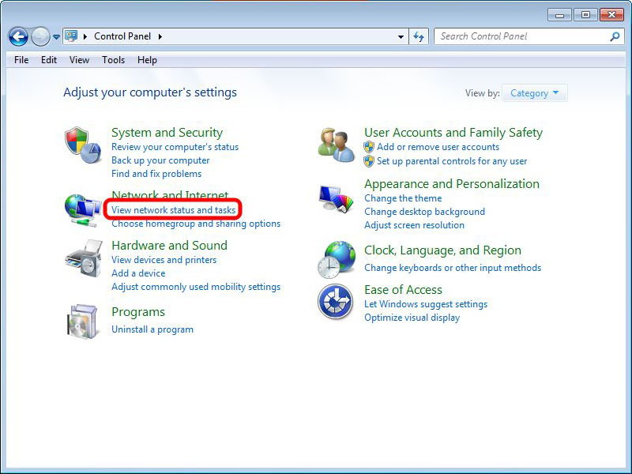Open the Ease of Access icon

(337, 303)
